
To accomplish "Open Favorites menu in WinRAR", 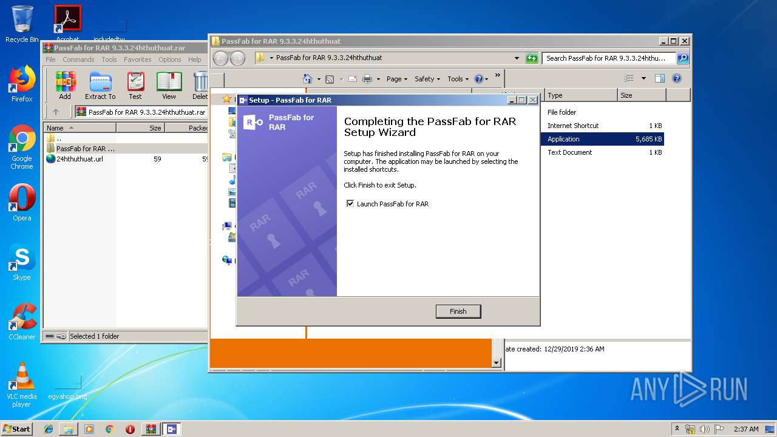I will tap(138, 59).
